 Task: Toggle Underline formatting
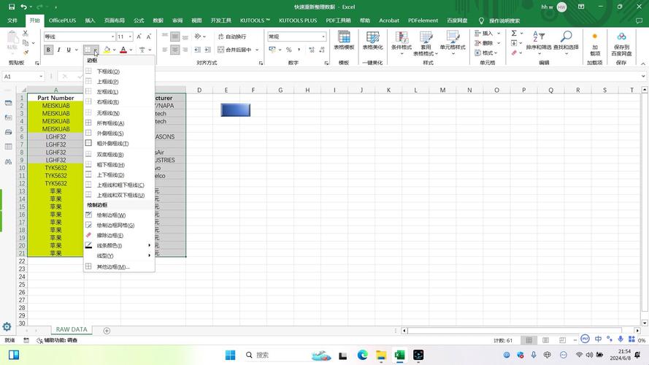point(69,50)
